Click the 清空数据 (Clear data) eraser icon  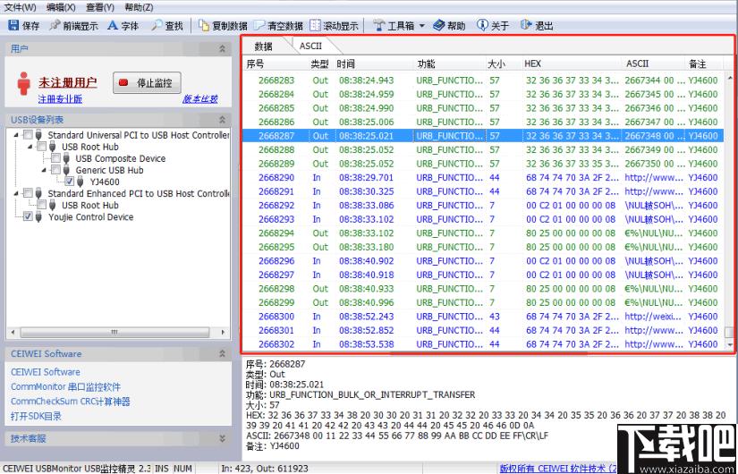260,26
